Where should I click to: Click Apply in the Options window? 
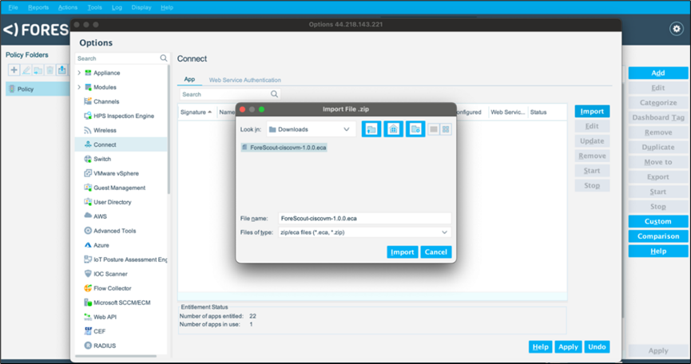[x=568, y=346]
